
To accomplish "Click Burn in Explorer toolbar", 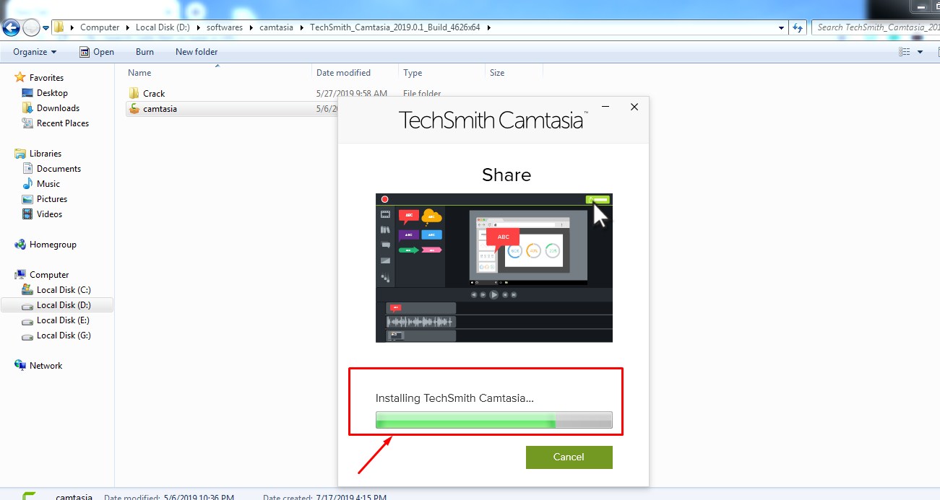I will pos(145,52).
